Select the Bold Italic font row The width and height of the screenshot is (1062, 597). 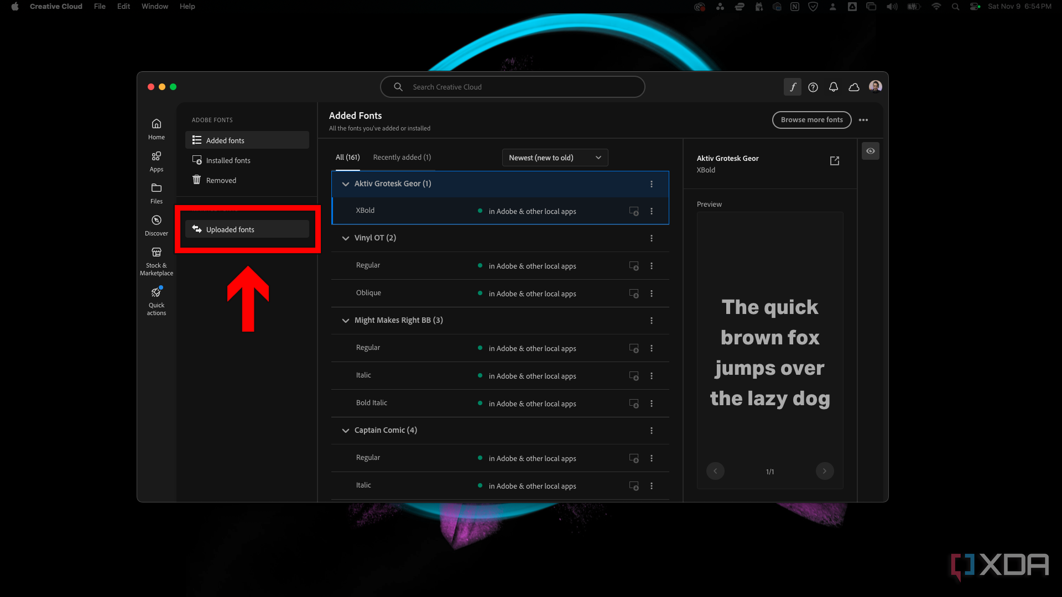click(500, 404)
